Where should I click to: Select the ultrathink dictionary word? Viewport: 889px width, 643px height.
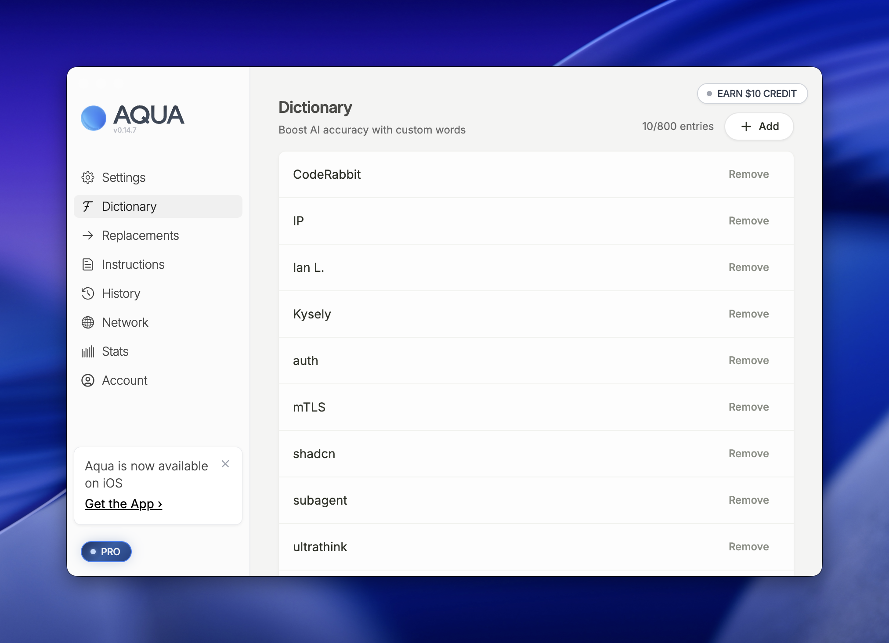tap(320, 547)
